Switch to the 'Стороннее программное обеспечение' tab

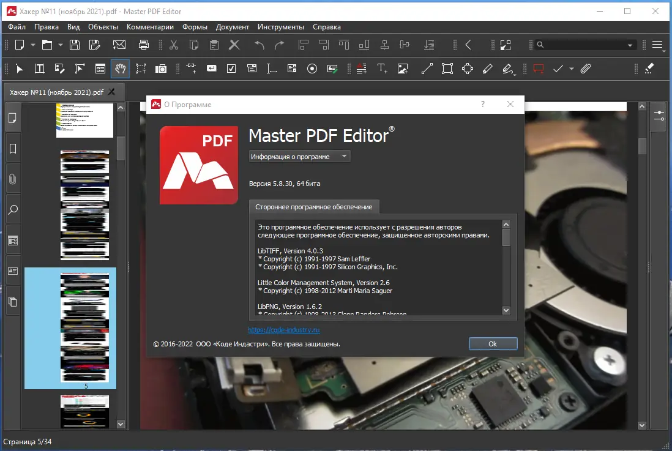click(313, 207)
